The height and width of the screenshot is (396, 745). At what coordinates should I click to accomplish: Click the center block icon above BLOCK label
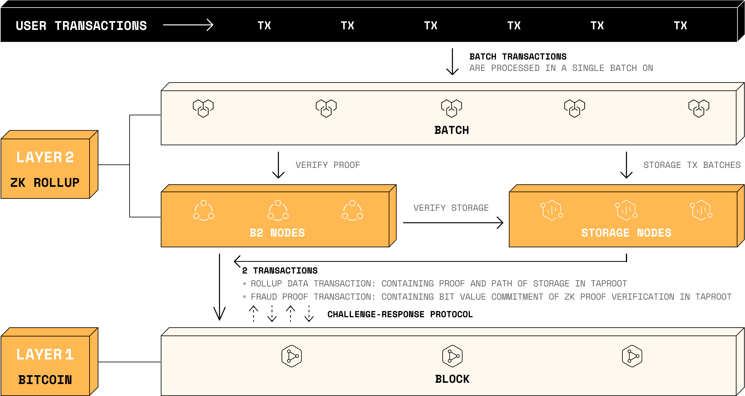coord(452,356)
